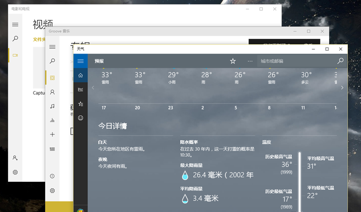Screen dimensions: 361x212
Task: Select Albums icon in Groove Music sidebar
Action: point(52,78)
